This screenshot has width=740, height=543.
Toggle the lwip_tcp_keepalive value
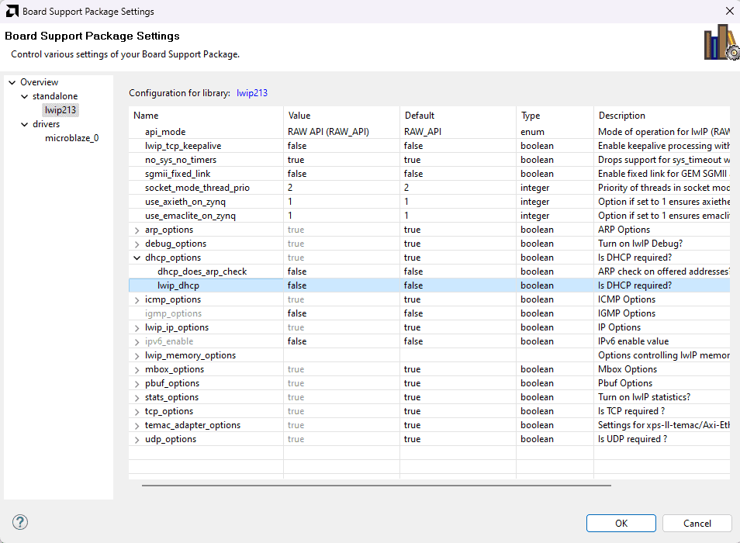coord(341,146)
